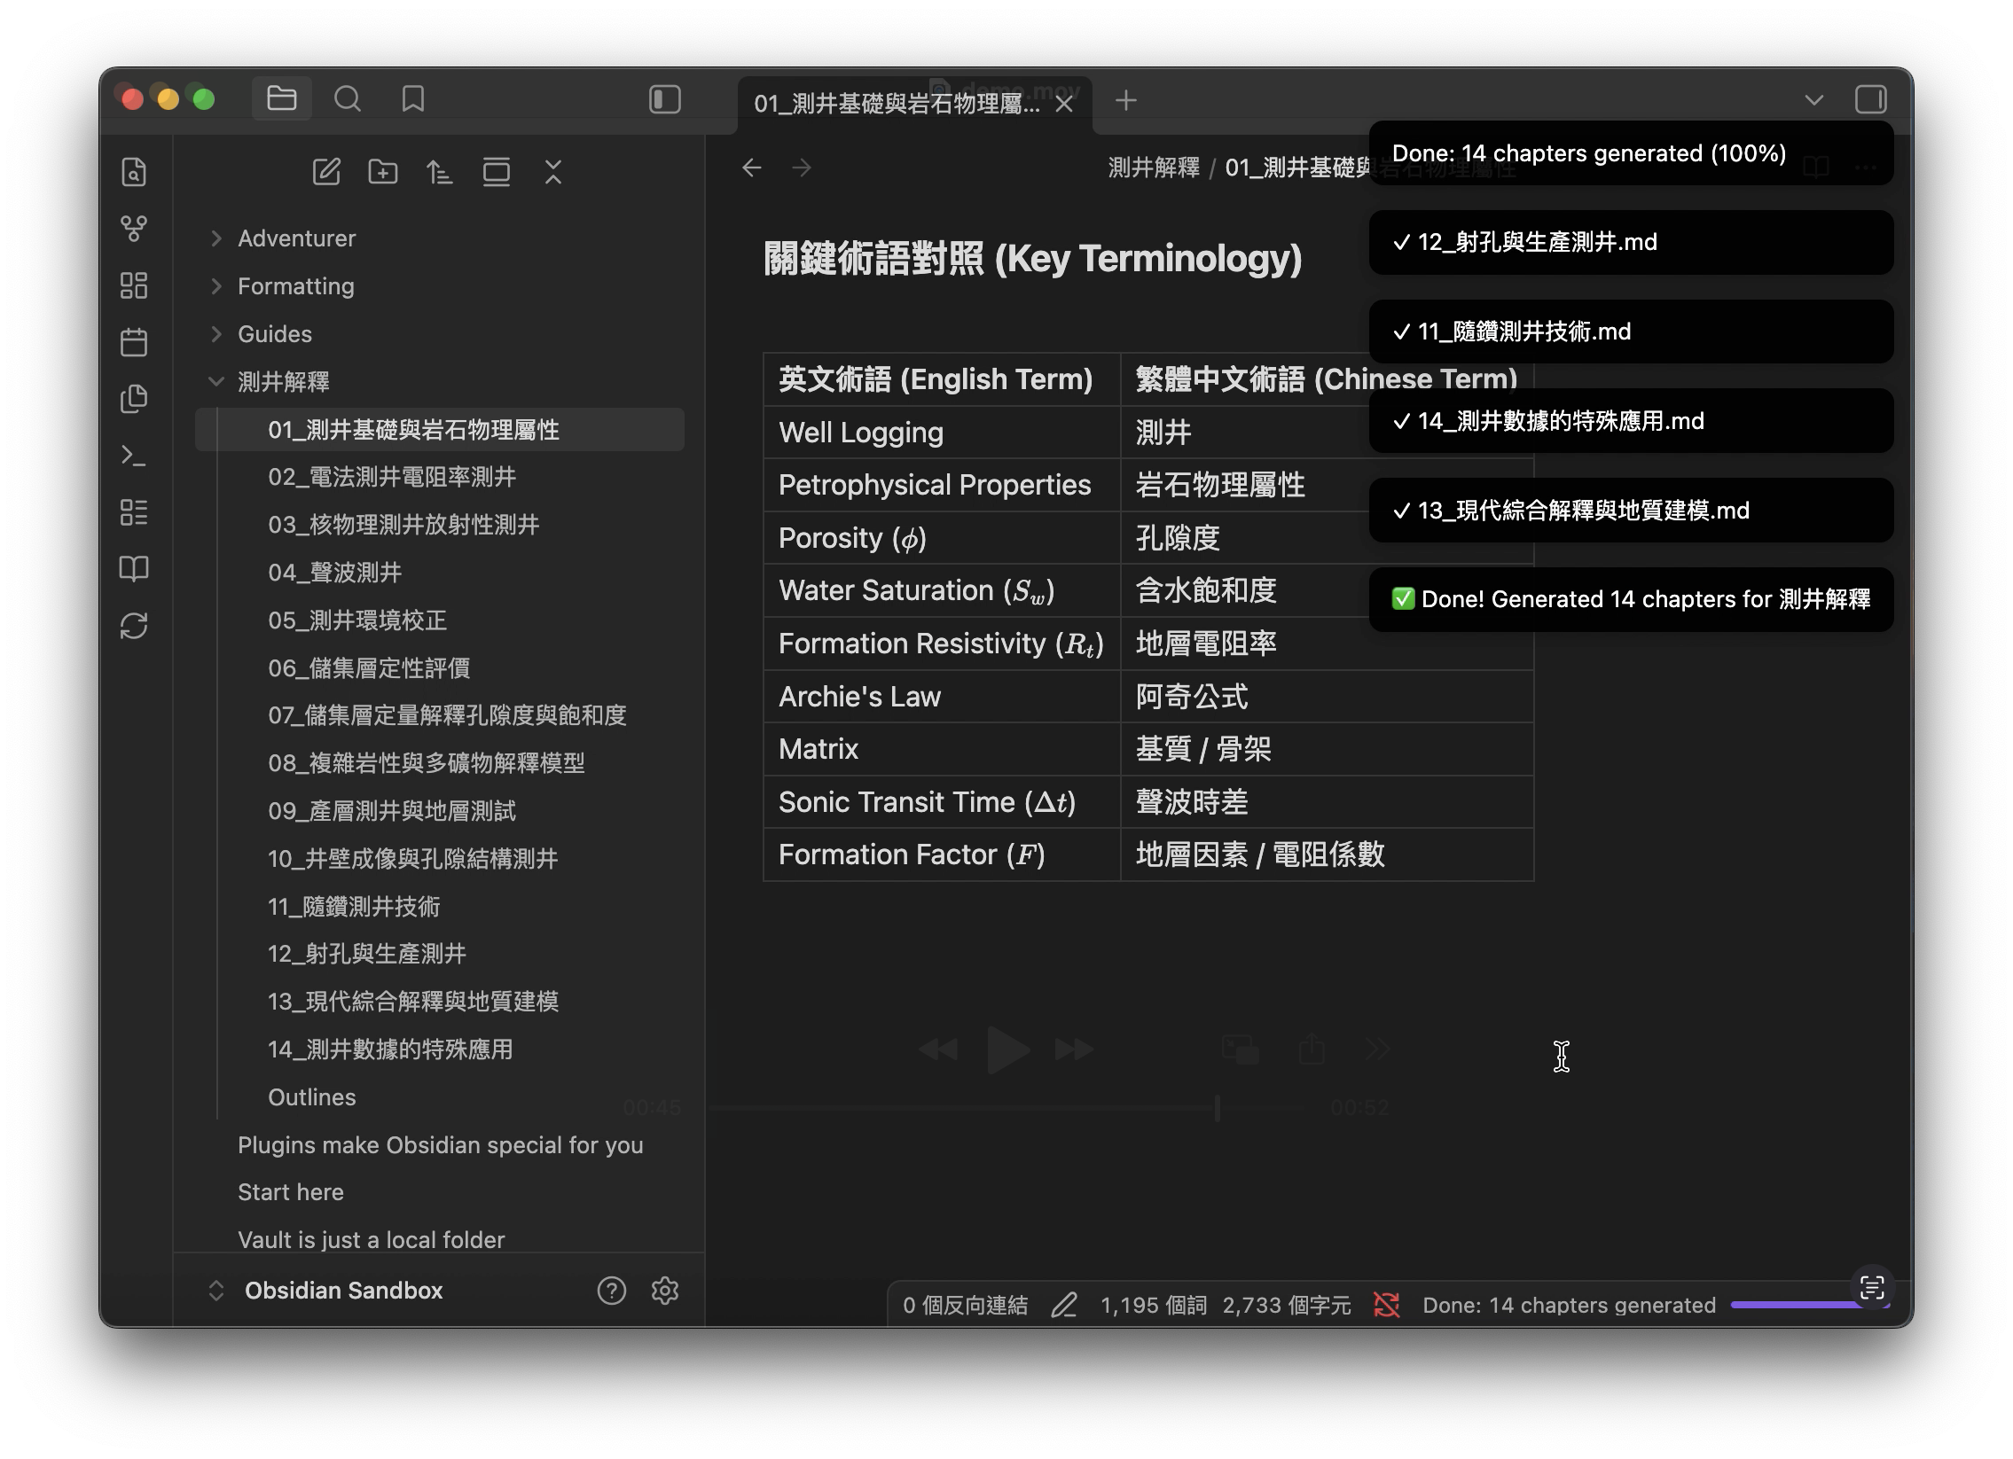Click the open book ribbon icon

point(134,569)
